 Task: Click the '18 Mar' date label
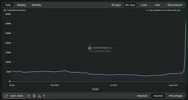(12, 85)
